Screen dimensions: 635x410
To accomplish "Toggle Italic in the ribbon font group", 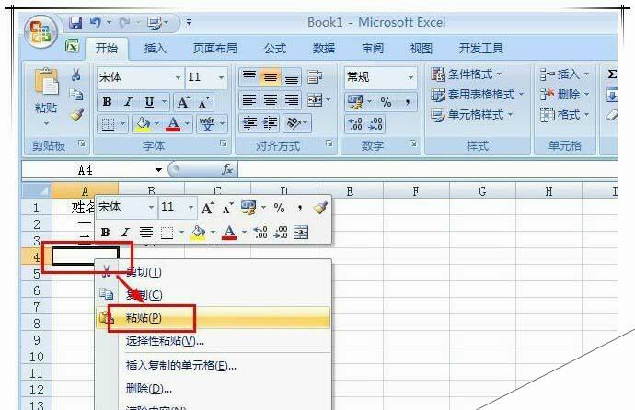I will 128,102.
